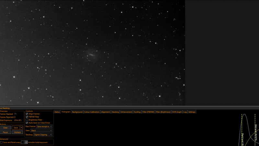This screenshot has width=259, height=146.
Task: Uncheck Auto Save on Clear/Close
Action: coord(27,123)
